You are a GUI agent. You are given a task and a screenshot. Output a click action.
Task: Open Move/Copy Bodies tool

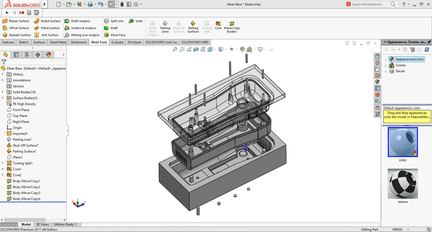click(x=232, y=27)
